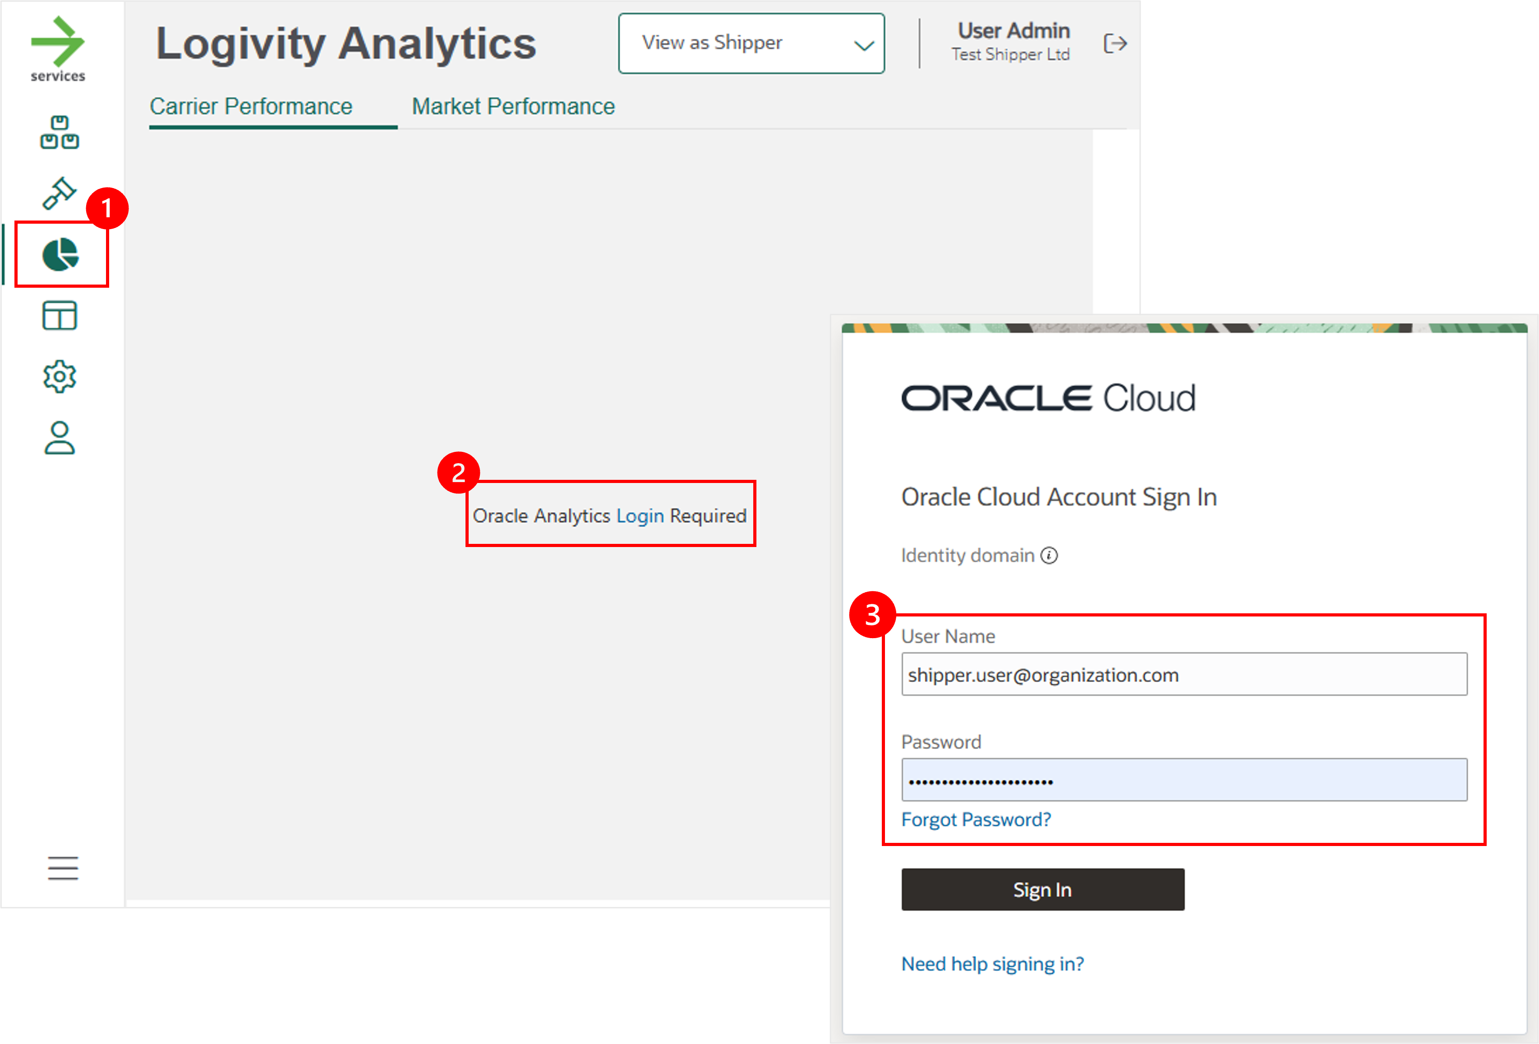Open the View as Shipper dropdown

[751, 43]
